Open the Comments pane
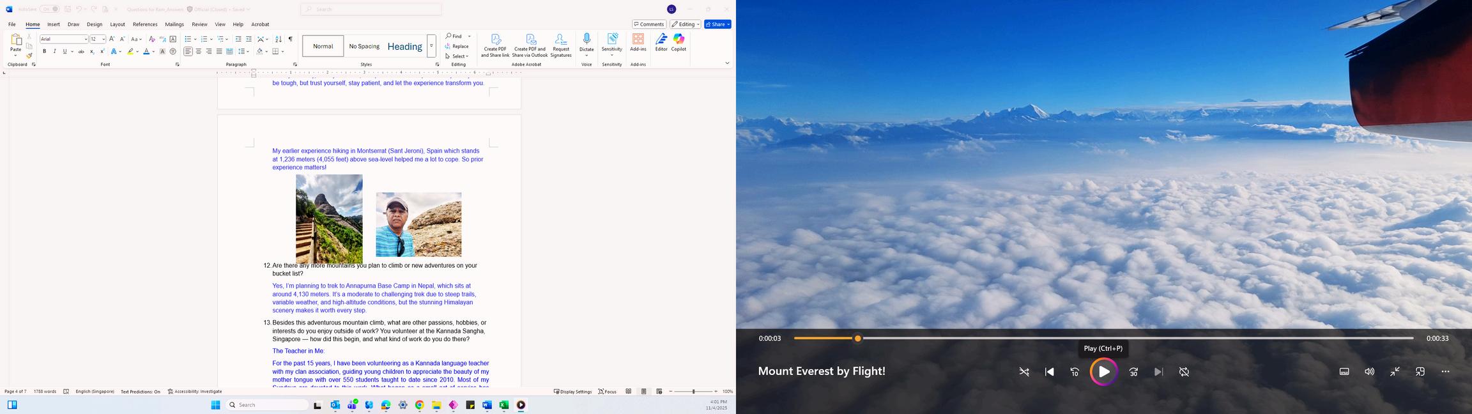1472x414 pixels. 649,24
